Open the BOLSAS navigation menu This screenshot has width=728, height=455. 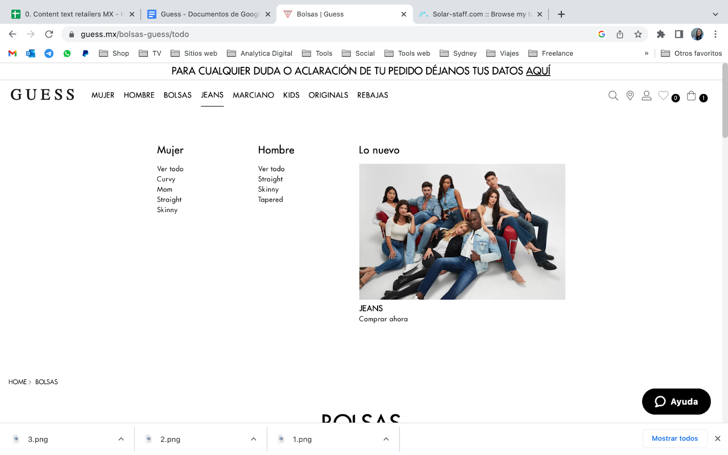click(177, 95)
